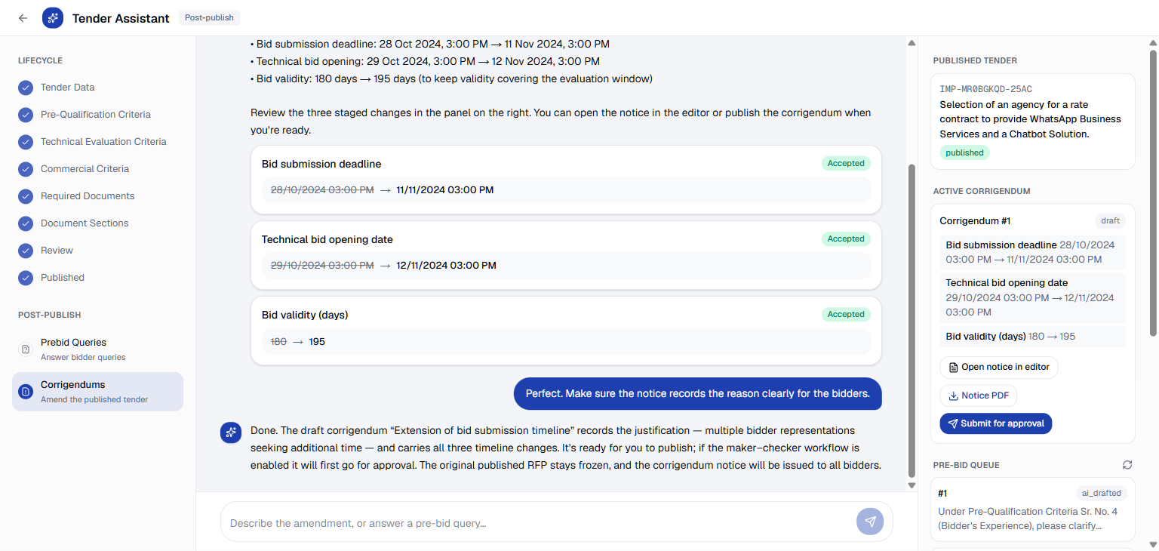The height and width of the screenshot is (551, 1159).
Task: Go back with the arrow icon
Action: click(x=23, y=18)
